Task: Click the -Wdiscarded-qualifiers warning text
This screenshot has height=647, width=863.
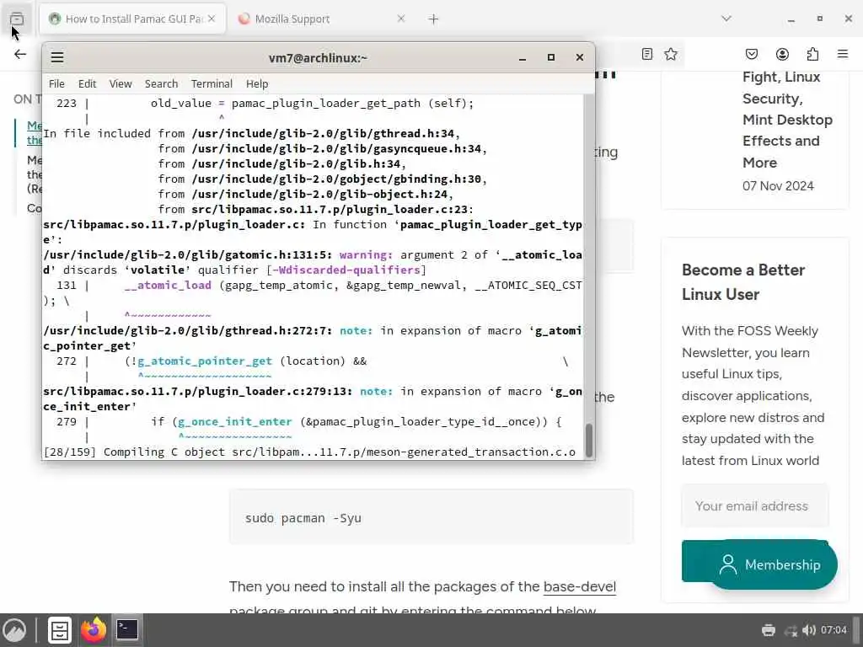Action: (x=346, y=270)
